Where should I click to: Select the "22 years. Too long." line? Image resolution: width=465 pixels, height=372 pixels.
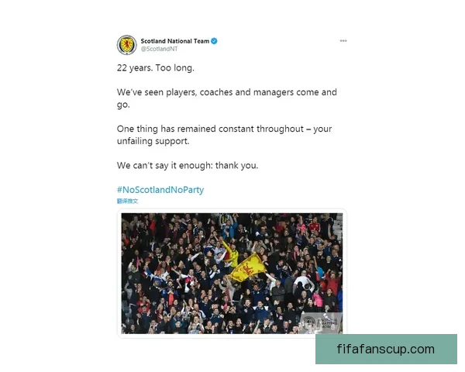[156, 68]
